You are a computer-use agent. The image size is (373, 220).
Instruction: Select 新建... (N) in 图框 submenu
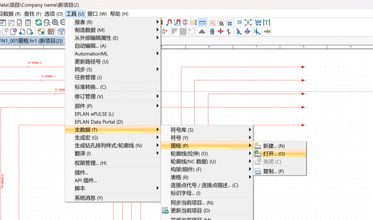coord(280,146)
